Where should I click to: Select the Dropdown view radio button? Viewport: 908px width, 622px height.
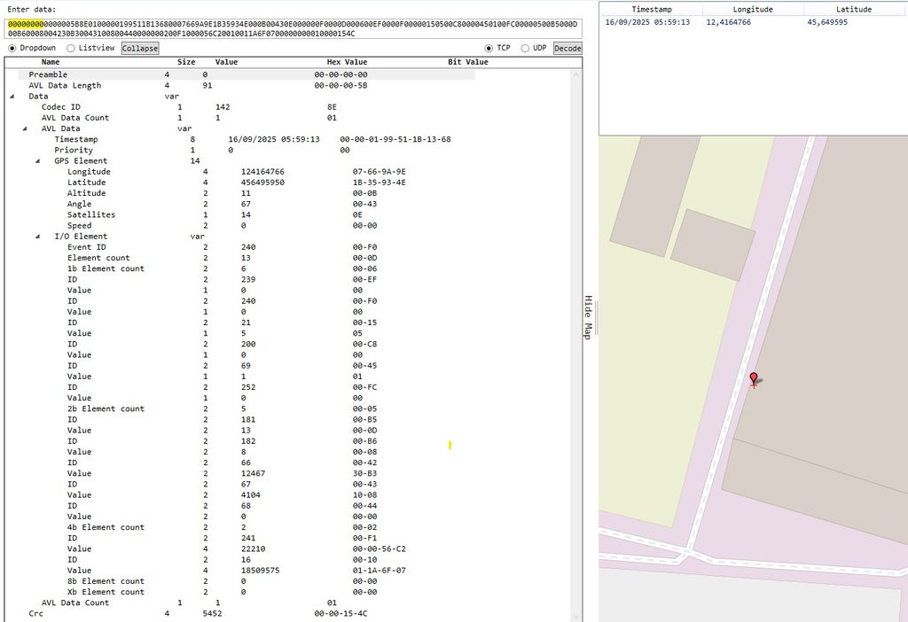[x=12, y=48]
